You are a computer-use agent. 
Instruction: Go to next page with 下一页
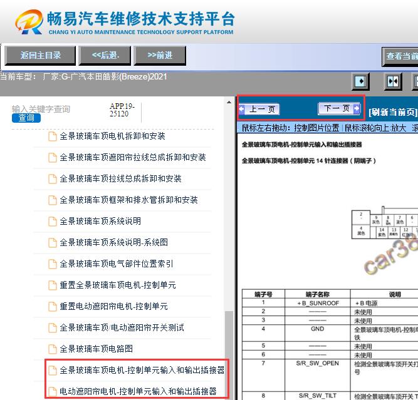pos(339,108)
